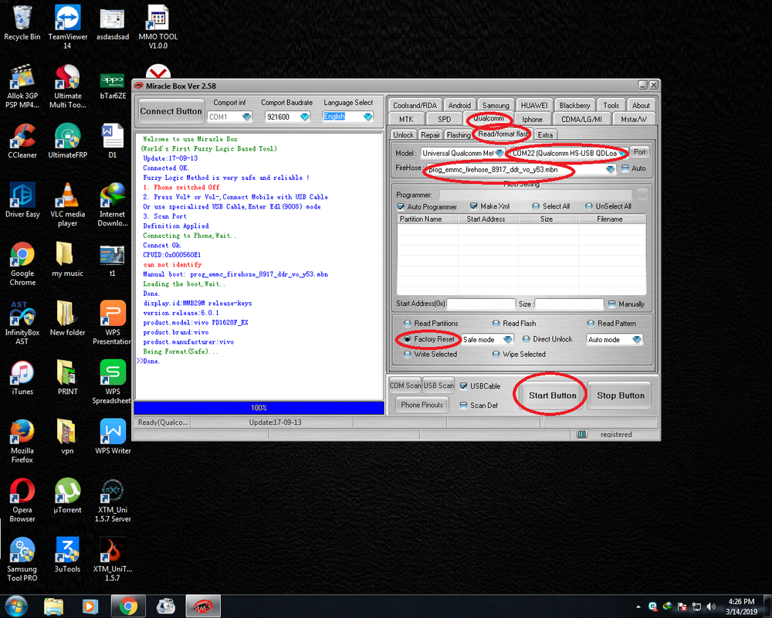Launch Internet Download Manager icon
The height and width of the screenshot is (618, 772).
pos(113,205)
